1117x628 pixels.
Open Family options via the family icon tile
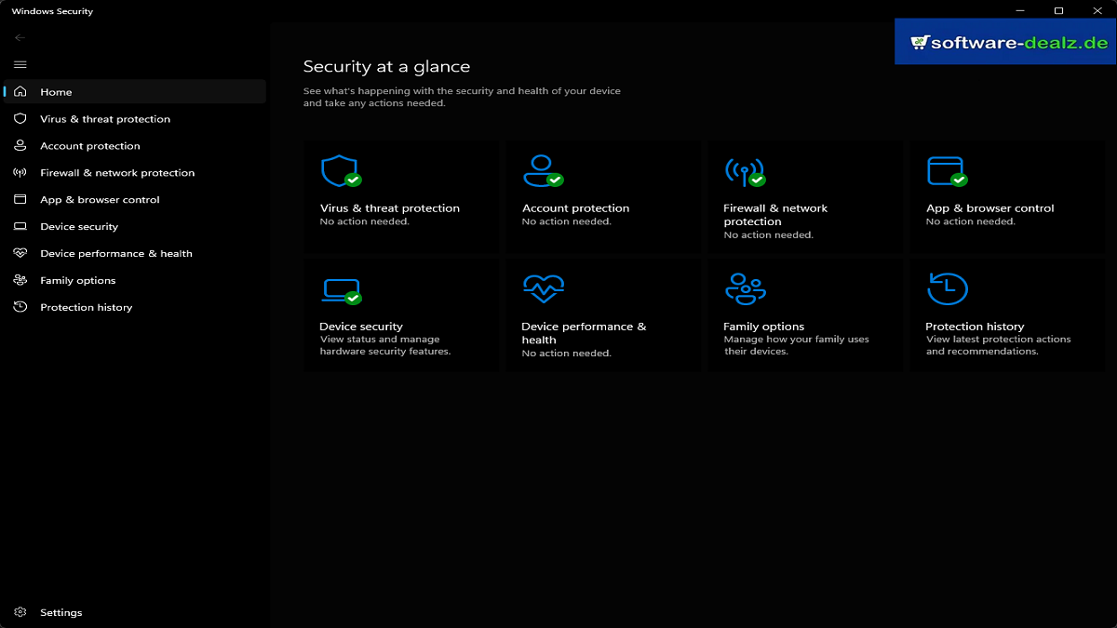click(x=744, y=288)
